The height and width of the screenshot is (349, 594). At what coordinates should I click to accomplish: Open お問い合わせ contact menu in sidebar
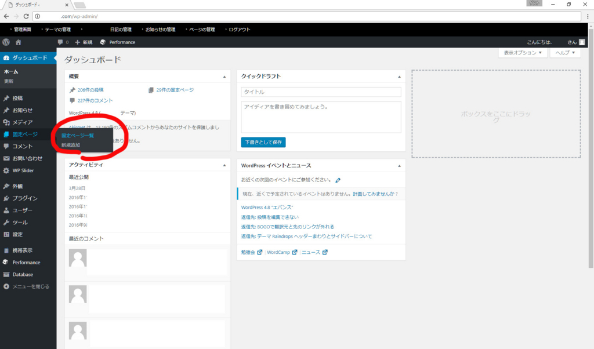tap(28, 158)
